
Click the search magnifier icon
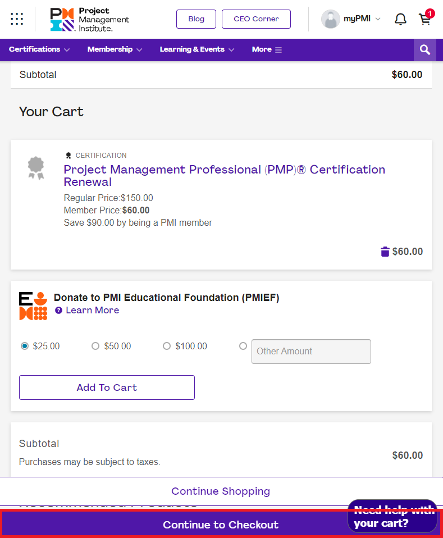pos(425,50)
